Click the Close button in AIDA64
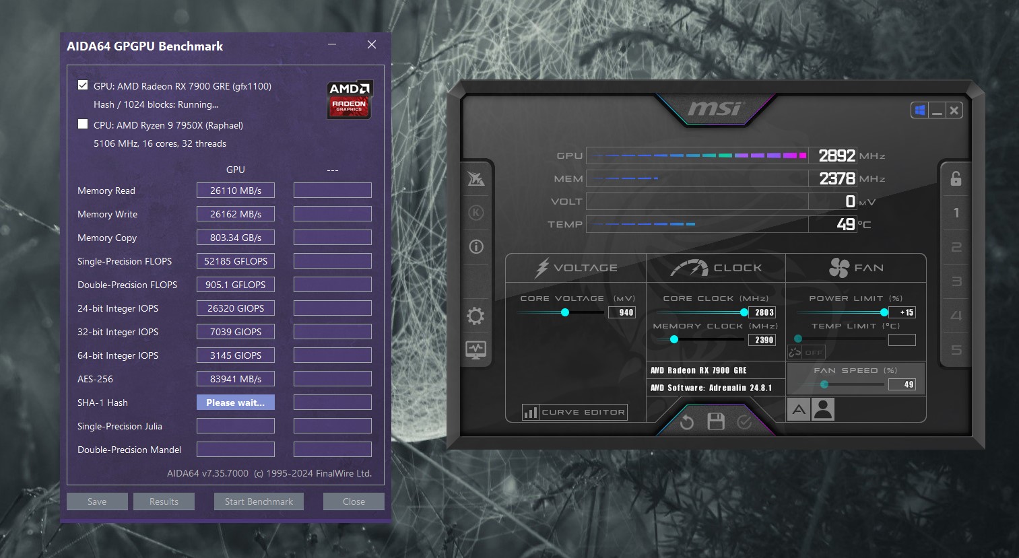Viewport: 1019px width, 558px height. pos(354,501)
